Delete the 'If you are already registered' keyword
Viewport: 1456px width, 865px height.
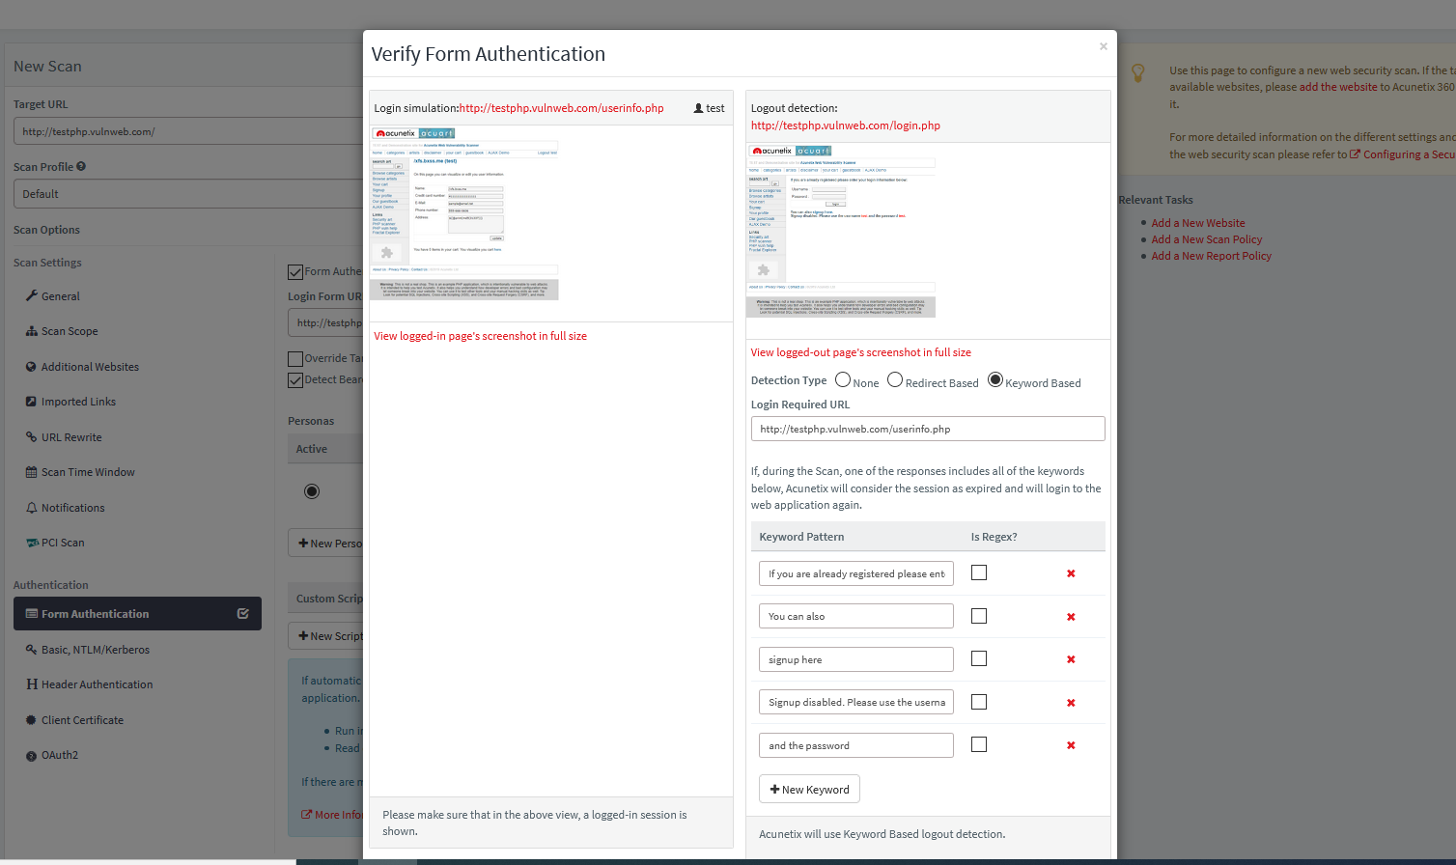point(1071,573)
